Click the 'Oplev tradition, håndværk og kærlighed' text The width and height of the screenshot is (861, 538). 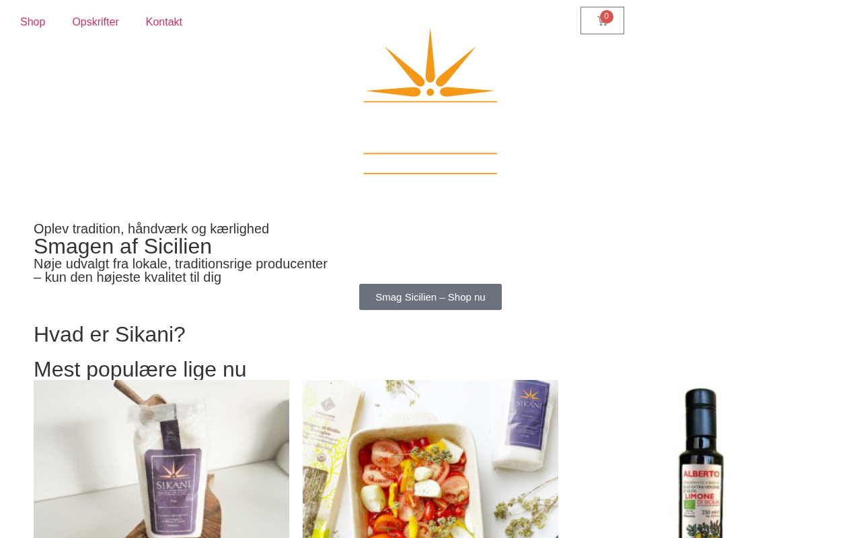(x=151, y=229)
